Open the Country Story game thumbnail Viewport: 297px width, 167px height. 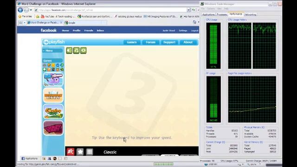tap(53, 111)
